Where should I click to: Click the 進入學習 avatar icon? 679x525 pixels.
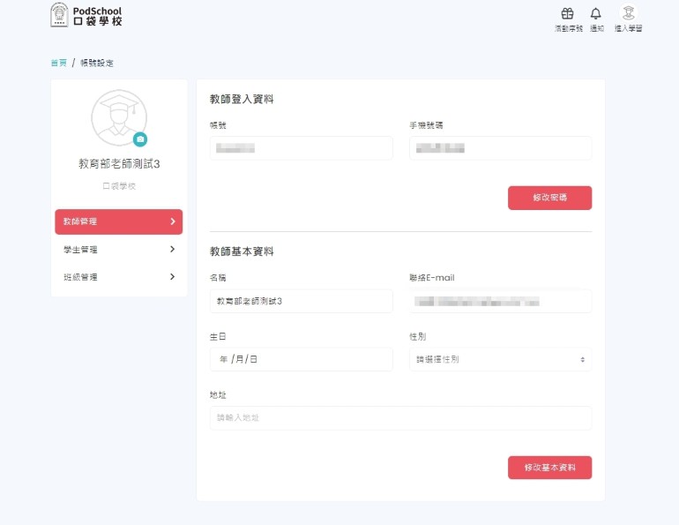pos(628,13)
